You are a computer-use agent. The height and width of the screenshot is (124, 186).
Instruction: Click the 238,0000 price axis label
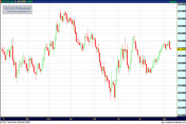pyautogui.click(x=181, y=63)
